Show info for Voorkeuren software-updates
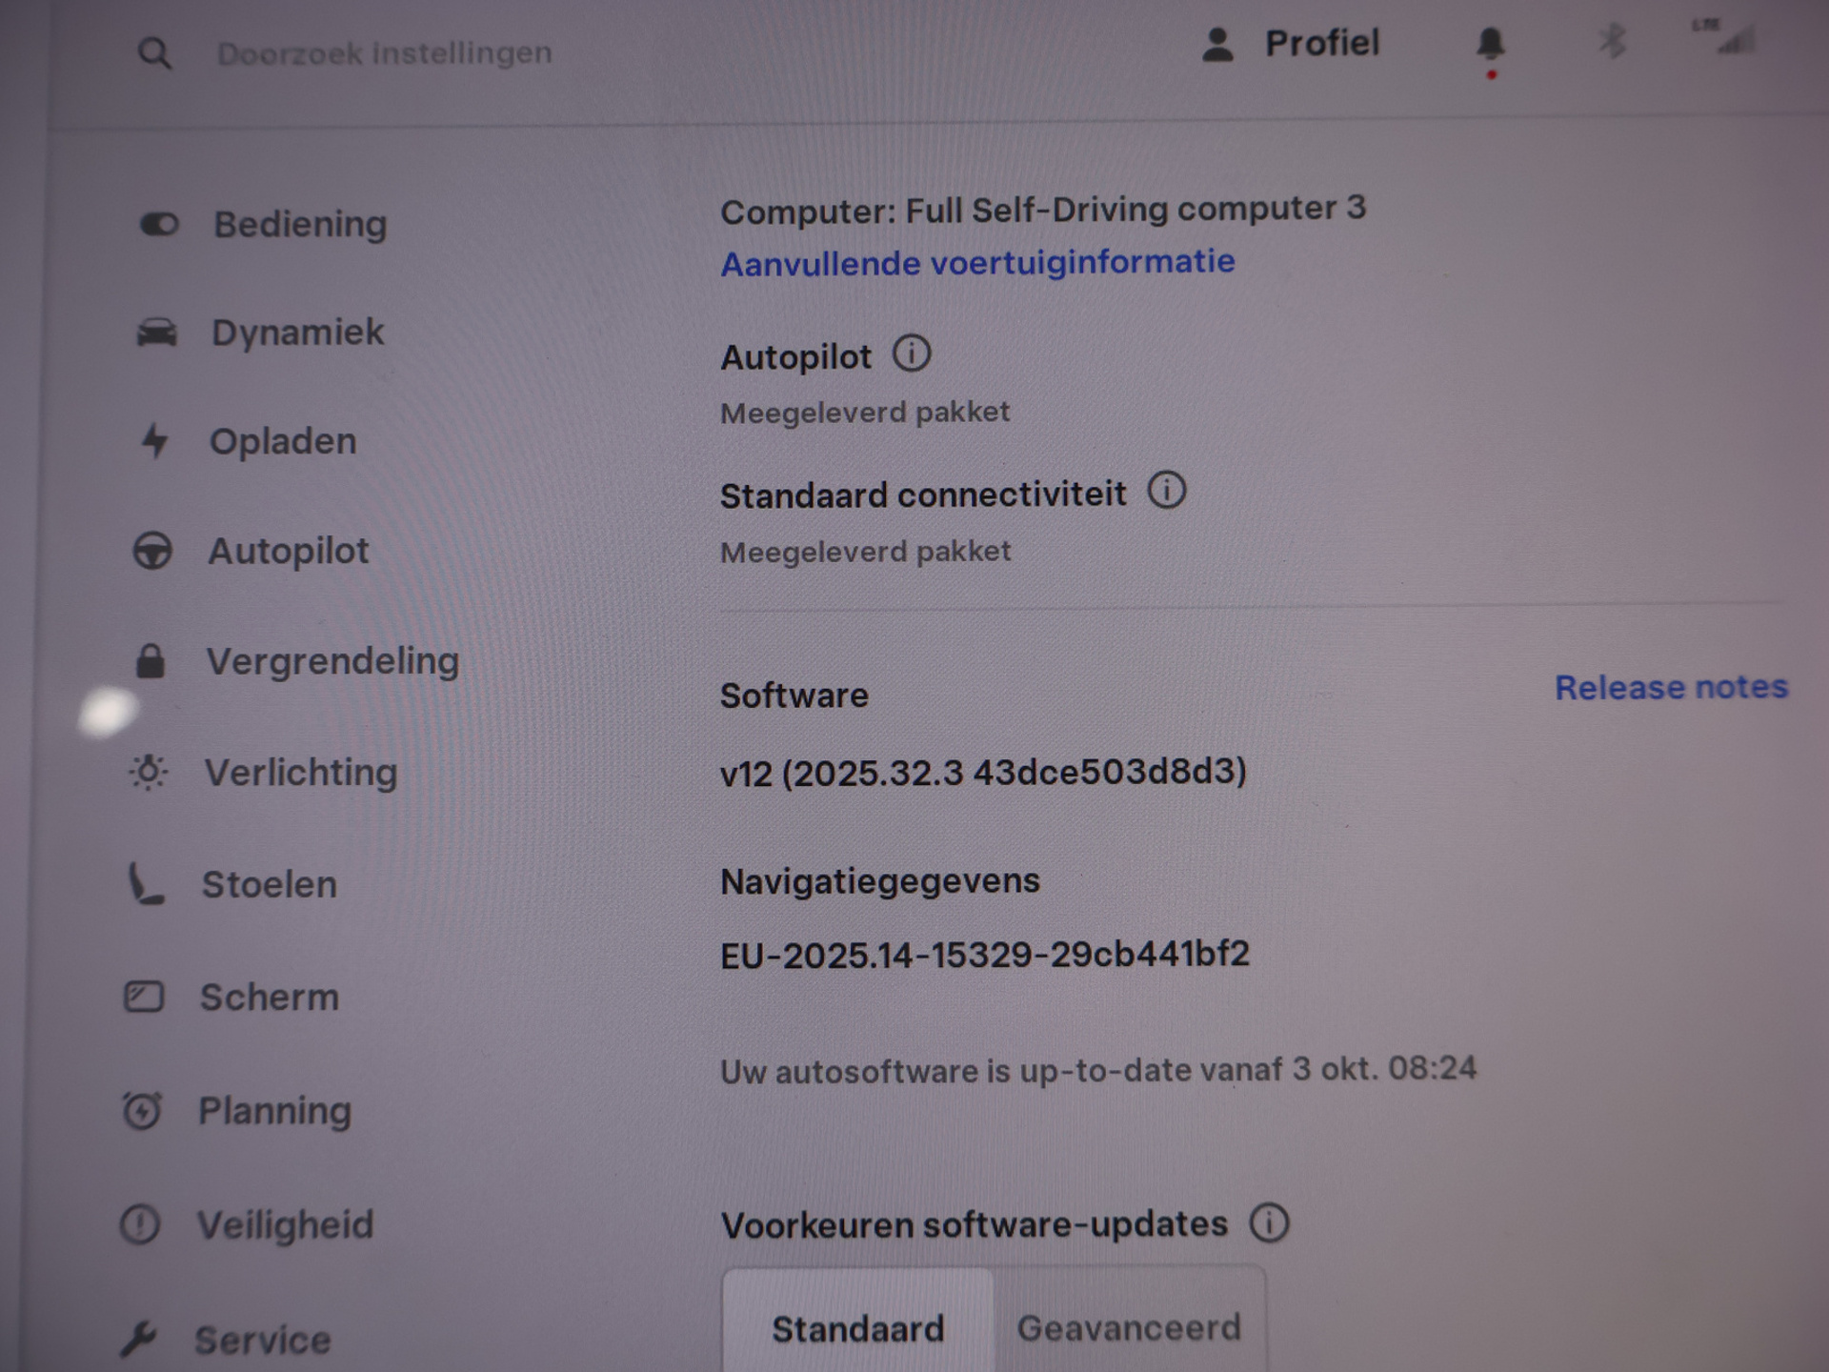This screenshot has width=1829, height=1372. pyautogui.click(x=1269, y=1222)
